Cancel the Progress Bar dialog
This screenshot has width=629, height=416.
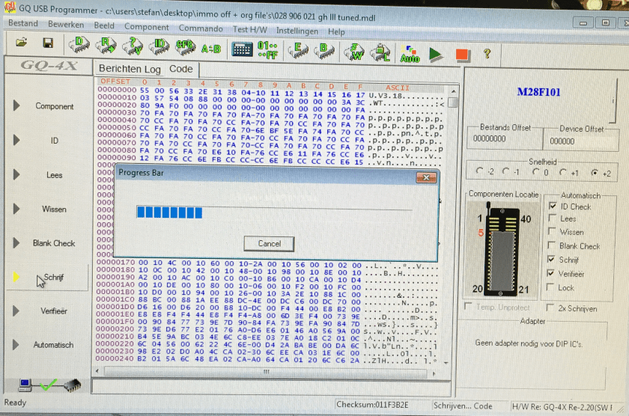point(269,243)
